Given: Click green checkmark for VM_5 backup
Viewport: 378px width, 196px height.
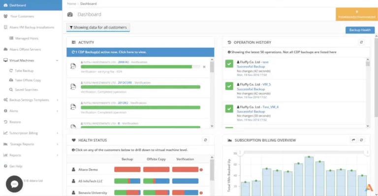Looking at the screenshot, I should [x=229, y=86].
